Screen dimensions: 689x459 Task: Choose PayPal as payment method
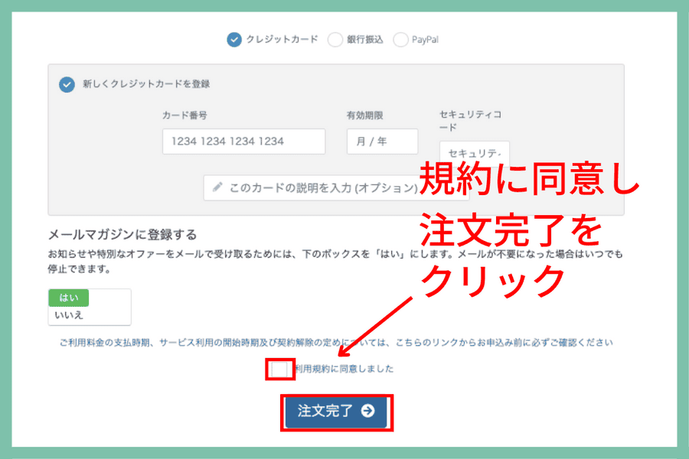[400, 40]
